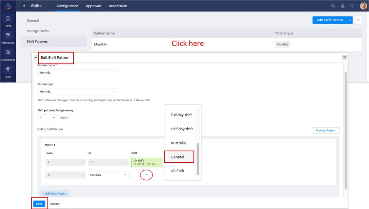369x209 pixels.
Task: Switch to the Approvals tab
Action: click(93, 6)
